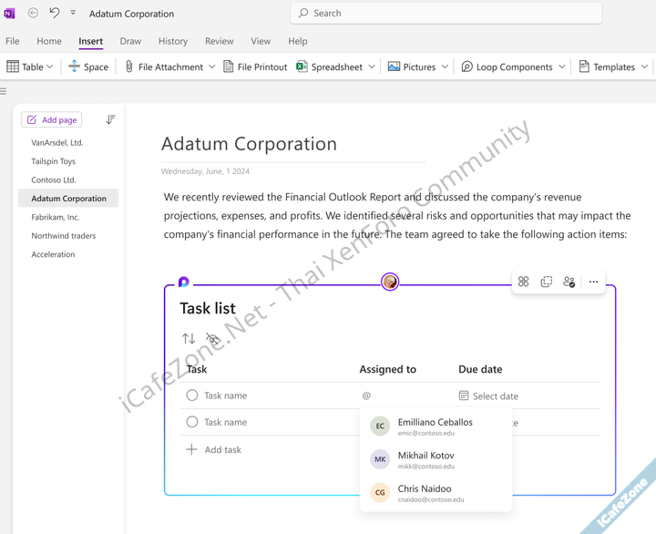Click the undo arrow in title bar

54,14
